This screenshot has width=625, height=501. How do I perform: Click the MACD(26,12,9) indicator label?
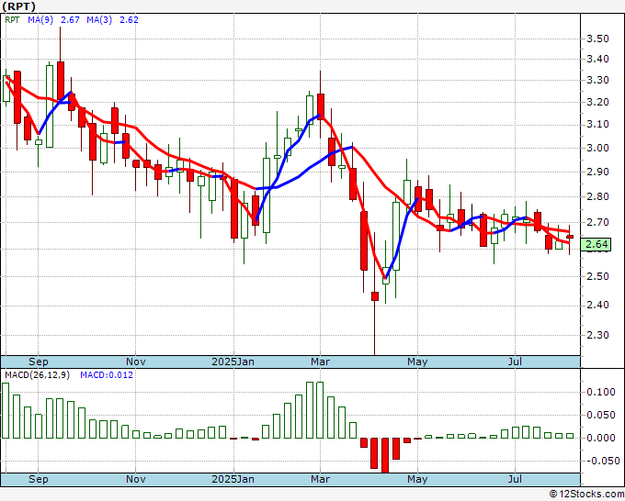point(37,375)
